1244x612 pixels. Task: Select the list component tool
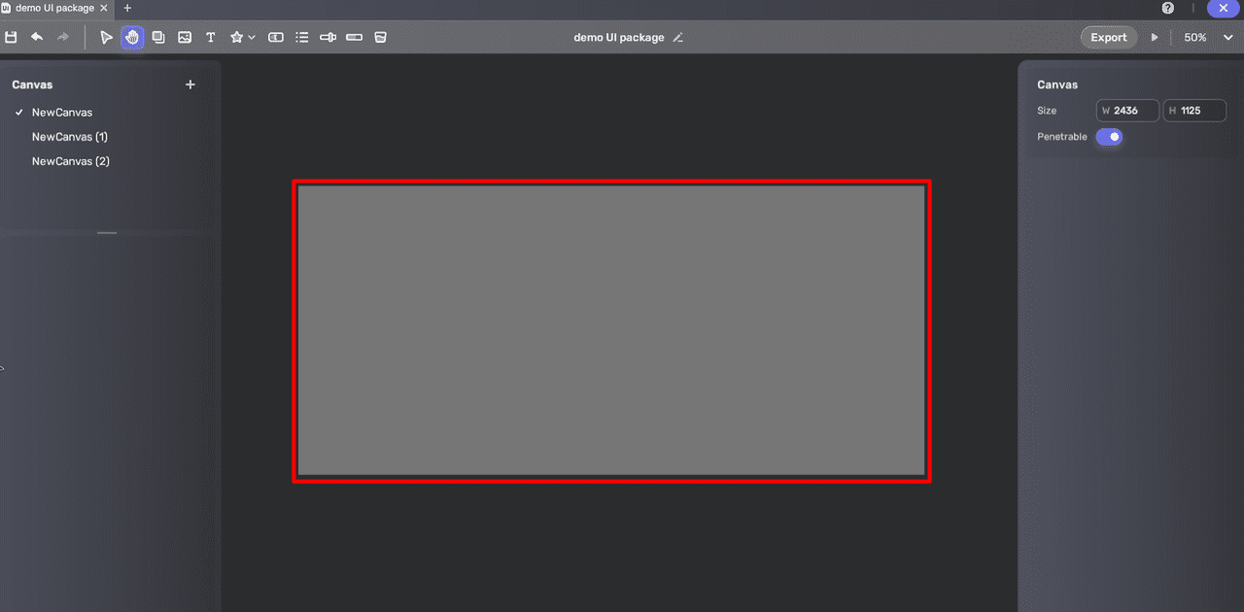pyautogui.click(x=302, y=38)
